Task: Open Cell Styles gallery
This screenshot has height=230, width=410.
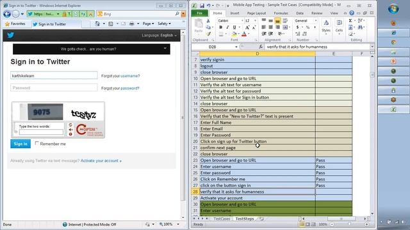Action: pyautogui.click(x=326, y=26)
